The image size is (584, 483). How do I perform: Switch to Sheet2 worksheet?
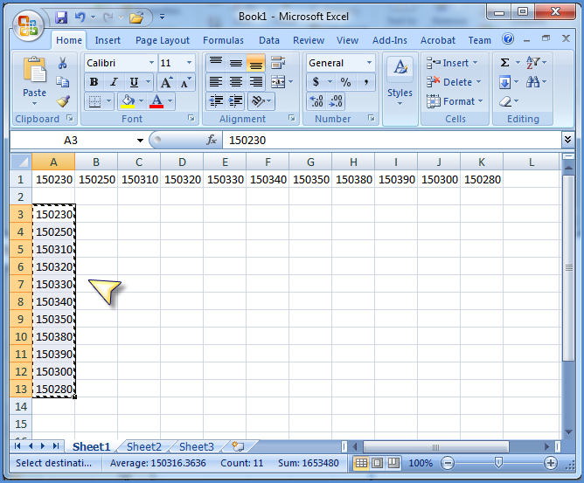pos(143,446)
